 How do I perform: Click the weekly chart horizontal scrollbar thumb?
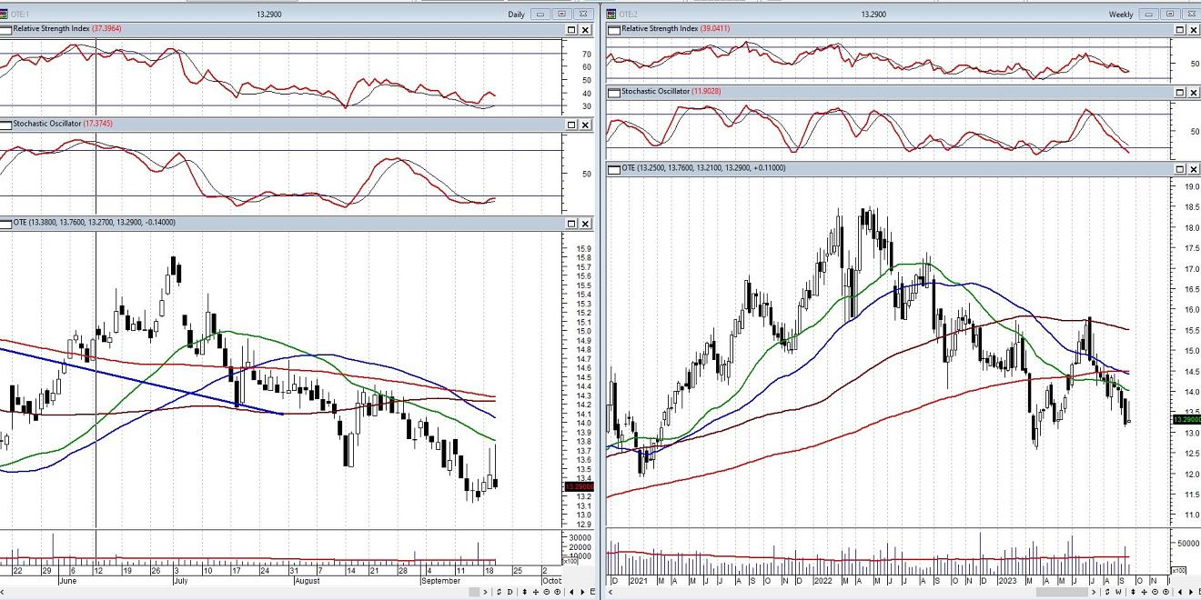click(x=1063, y=592)
